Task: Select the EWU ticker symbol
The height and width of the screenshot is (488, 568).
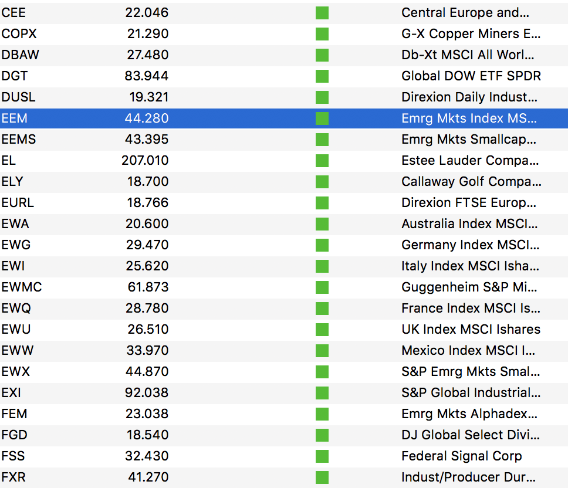Action: [16, 330]
